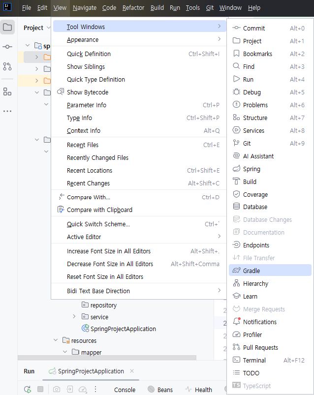This screenshot has width=314, height=395.
Task: Open the Navigate menu
Action: [x=85, y=8]
